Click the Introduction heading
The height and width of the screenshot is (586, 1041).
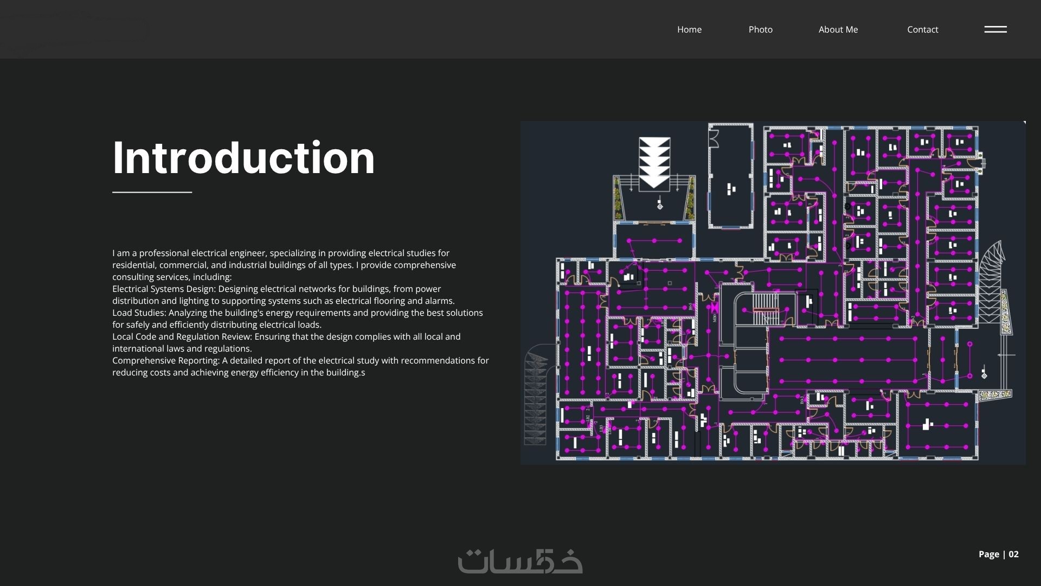243,158
